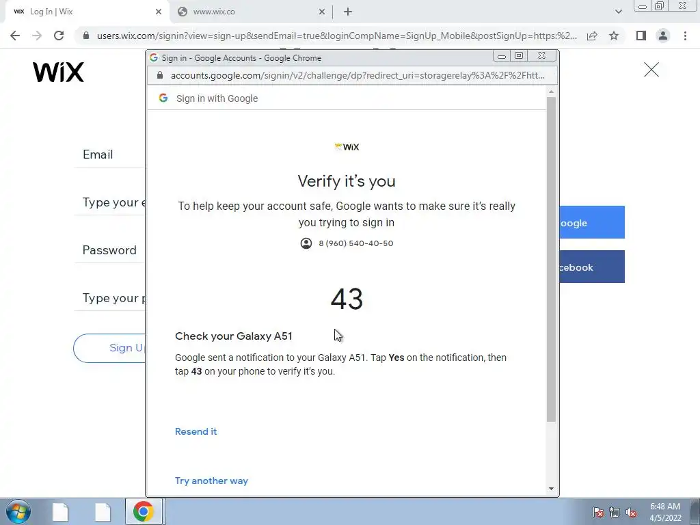700x525 pixels.
Task: Open the Chrome three-dot menu
Action: click(685, 36)
